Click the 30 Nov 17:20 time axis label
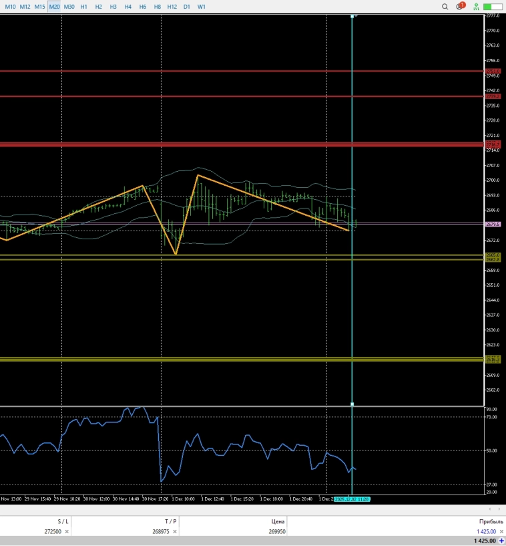The height and width of the screenshot is (546, 506). [156, 499]
